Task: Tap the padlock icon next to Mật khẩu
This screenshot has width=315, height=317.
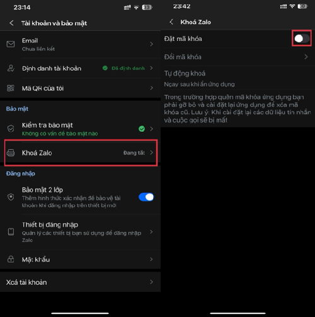Action: pos(11,259)
